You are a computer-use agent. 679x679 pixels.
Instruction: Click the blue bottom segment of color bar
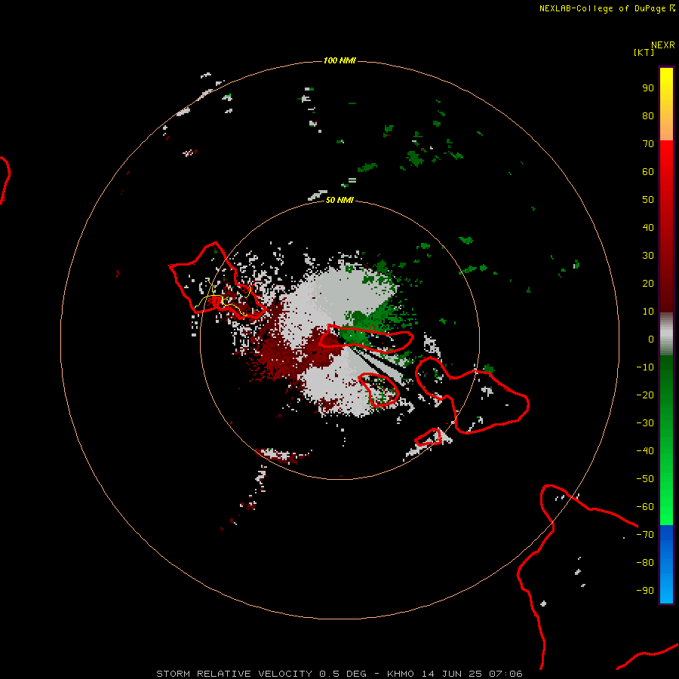[x=666, y=564]
